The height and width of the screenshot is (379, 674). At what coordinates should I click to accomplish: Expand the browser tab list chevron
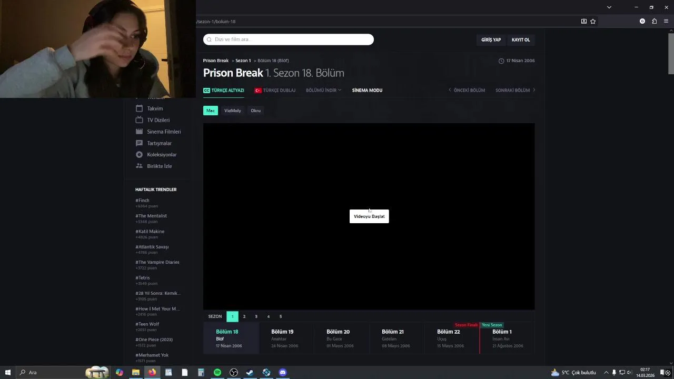point(609,7)
